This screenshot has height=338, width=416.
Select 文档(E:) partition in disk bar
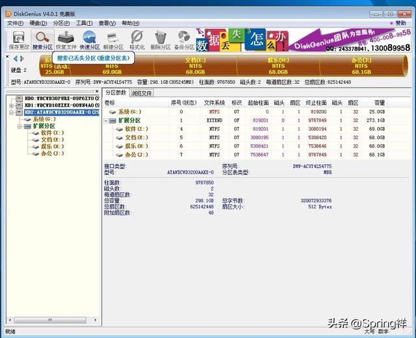point(195,66)
